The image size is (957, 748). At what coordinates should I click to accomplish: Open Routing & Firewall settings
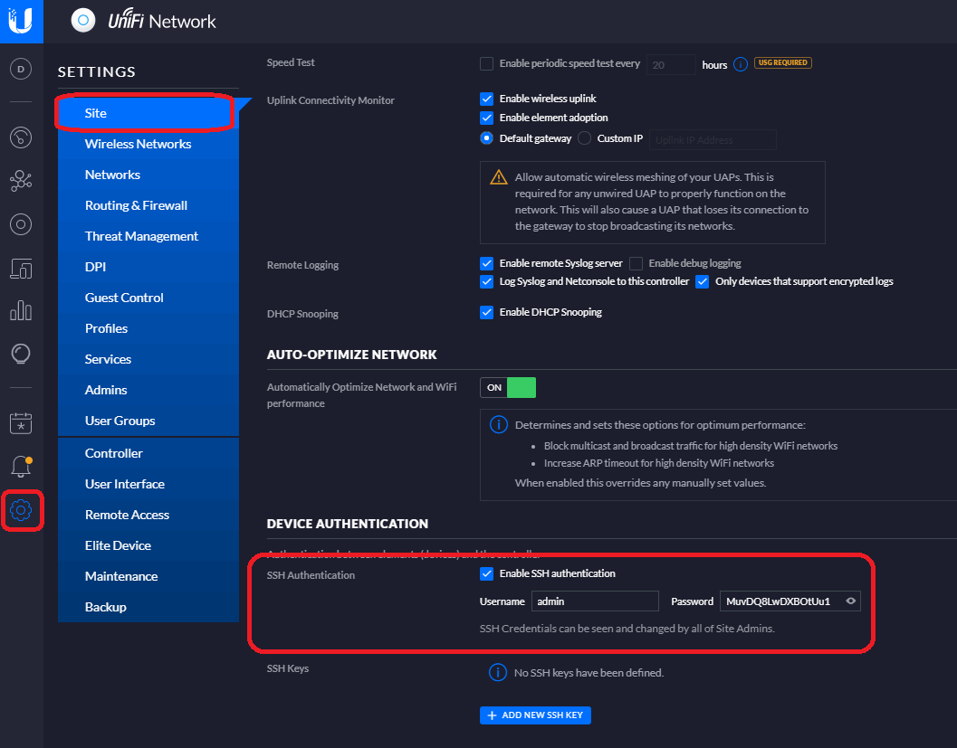pyautogui.click(x=148, y=205)
